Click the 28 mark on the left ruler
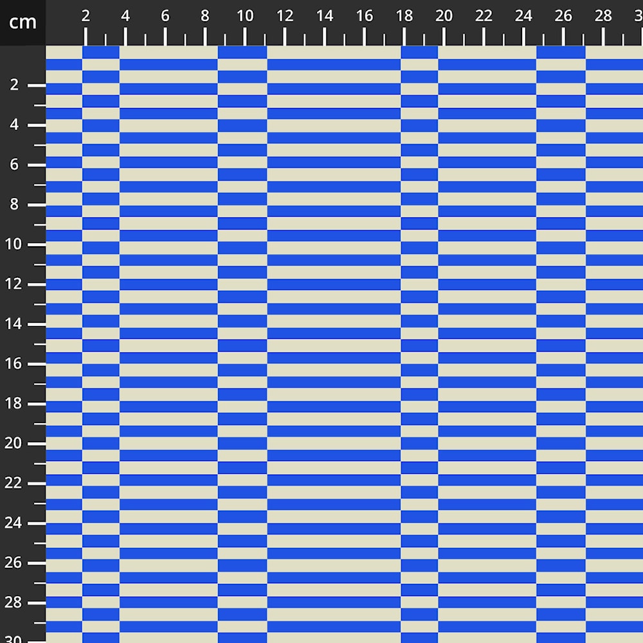This screenshot has width=643, height=643. pyautogui.click(x=14, y=603)
